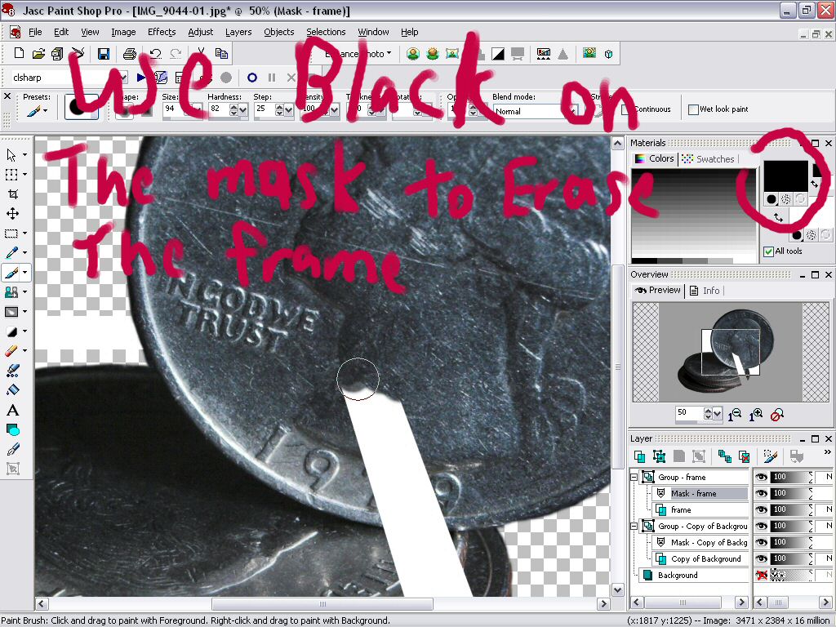The height and width of the screenshot is (627, 836).
Task: Run the selected script with the play arrow
Action: pyautogui.click(x=141, y=78)
